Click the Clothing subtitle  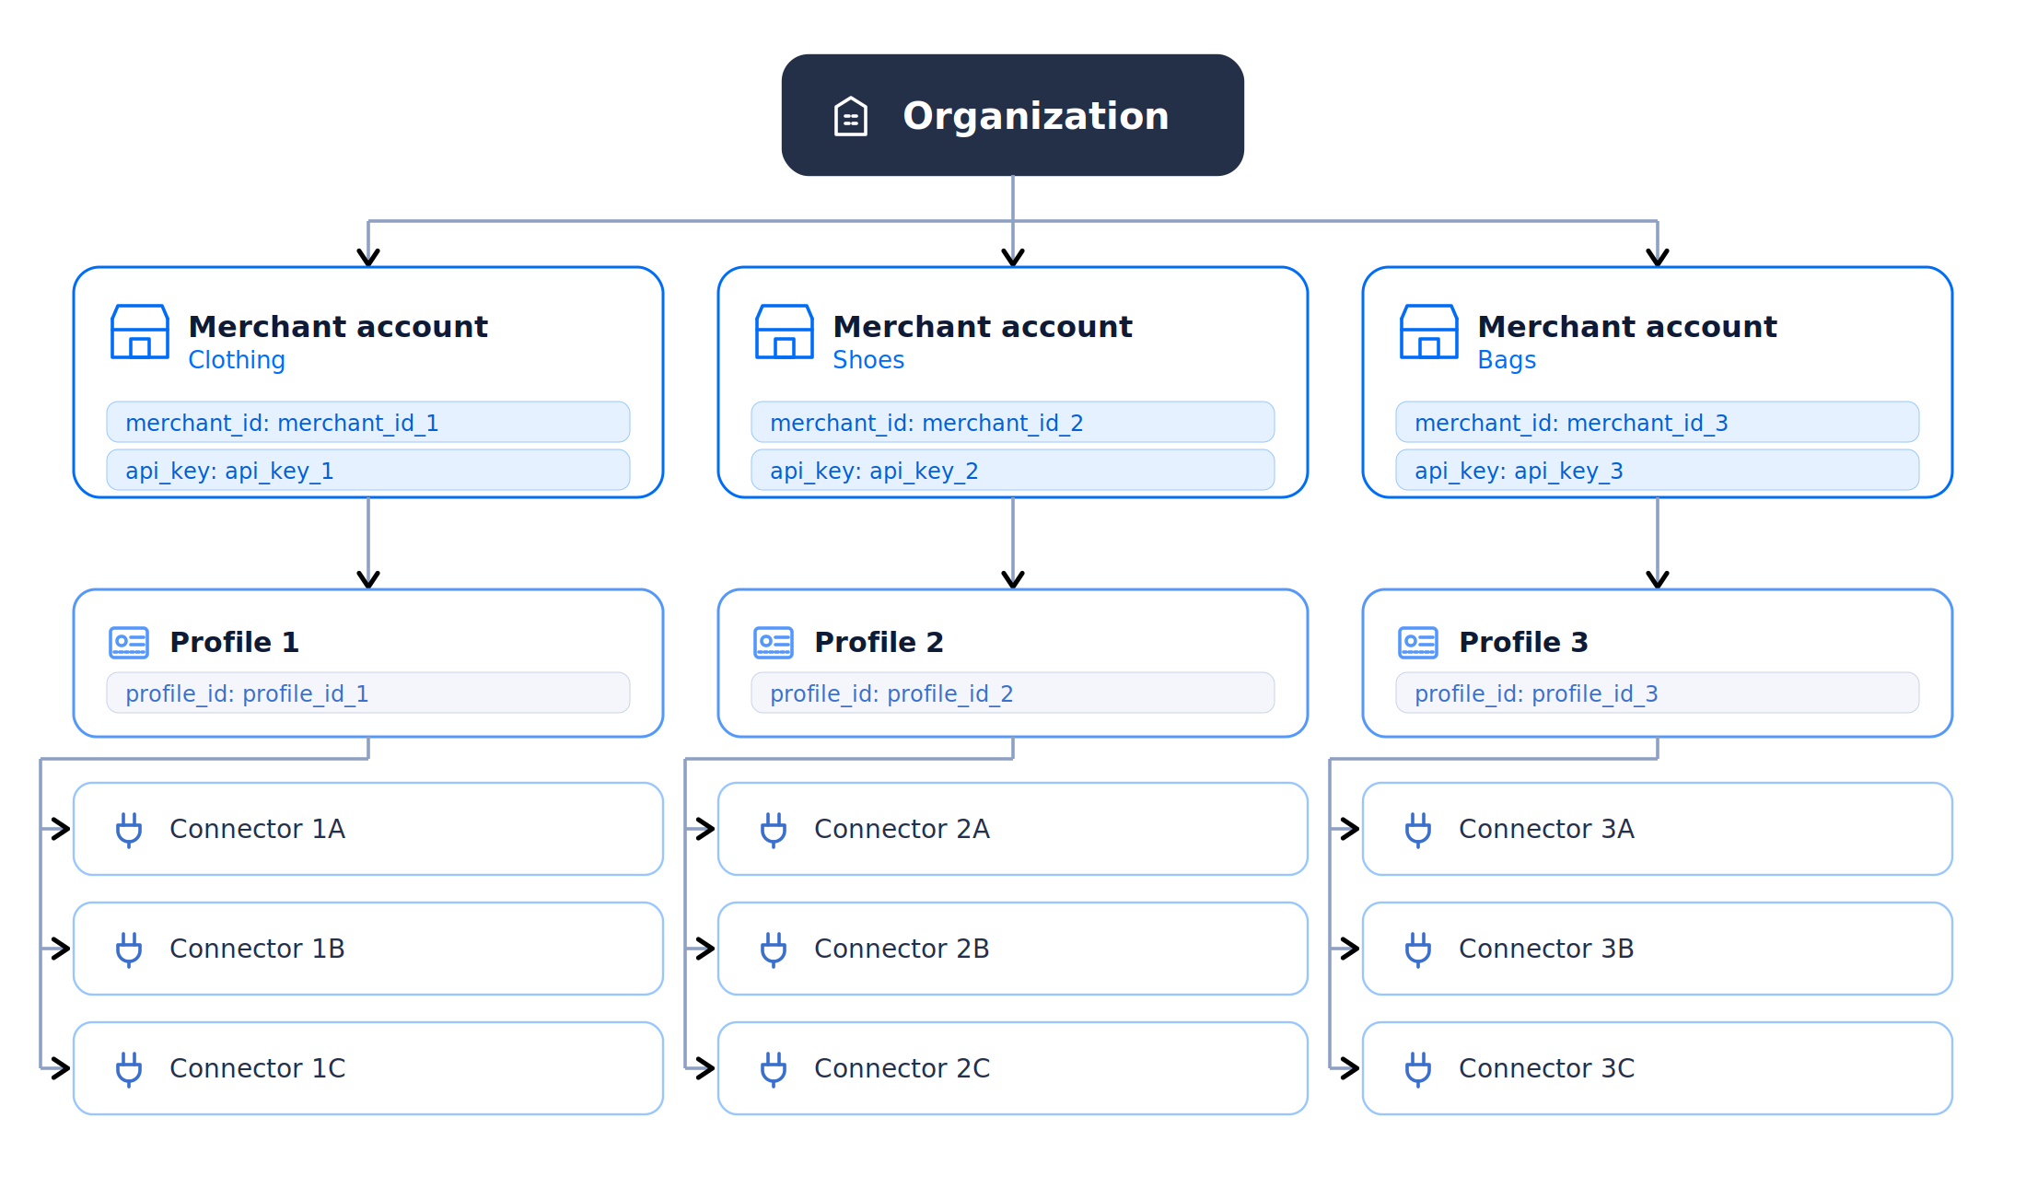[237, 360]
